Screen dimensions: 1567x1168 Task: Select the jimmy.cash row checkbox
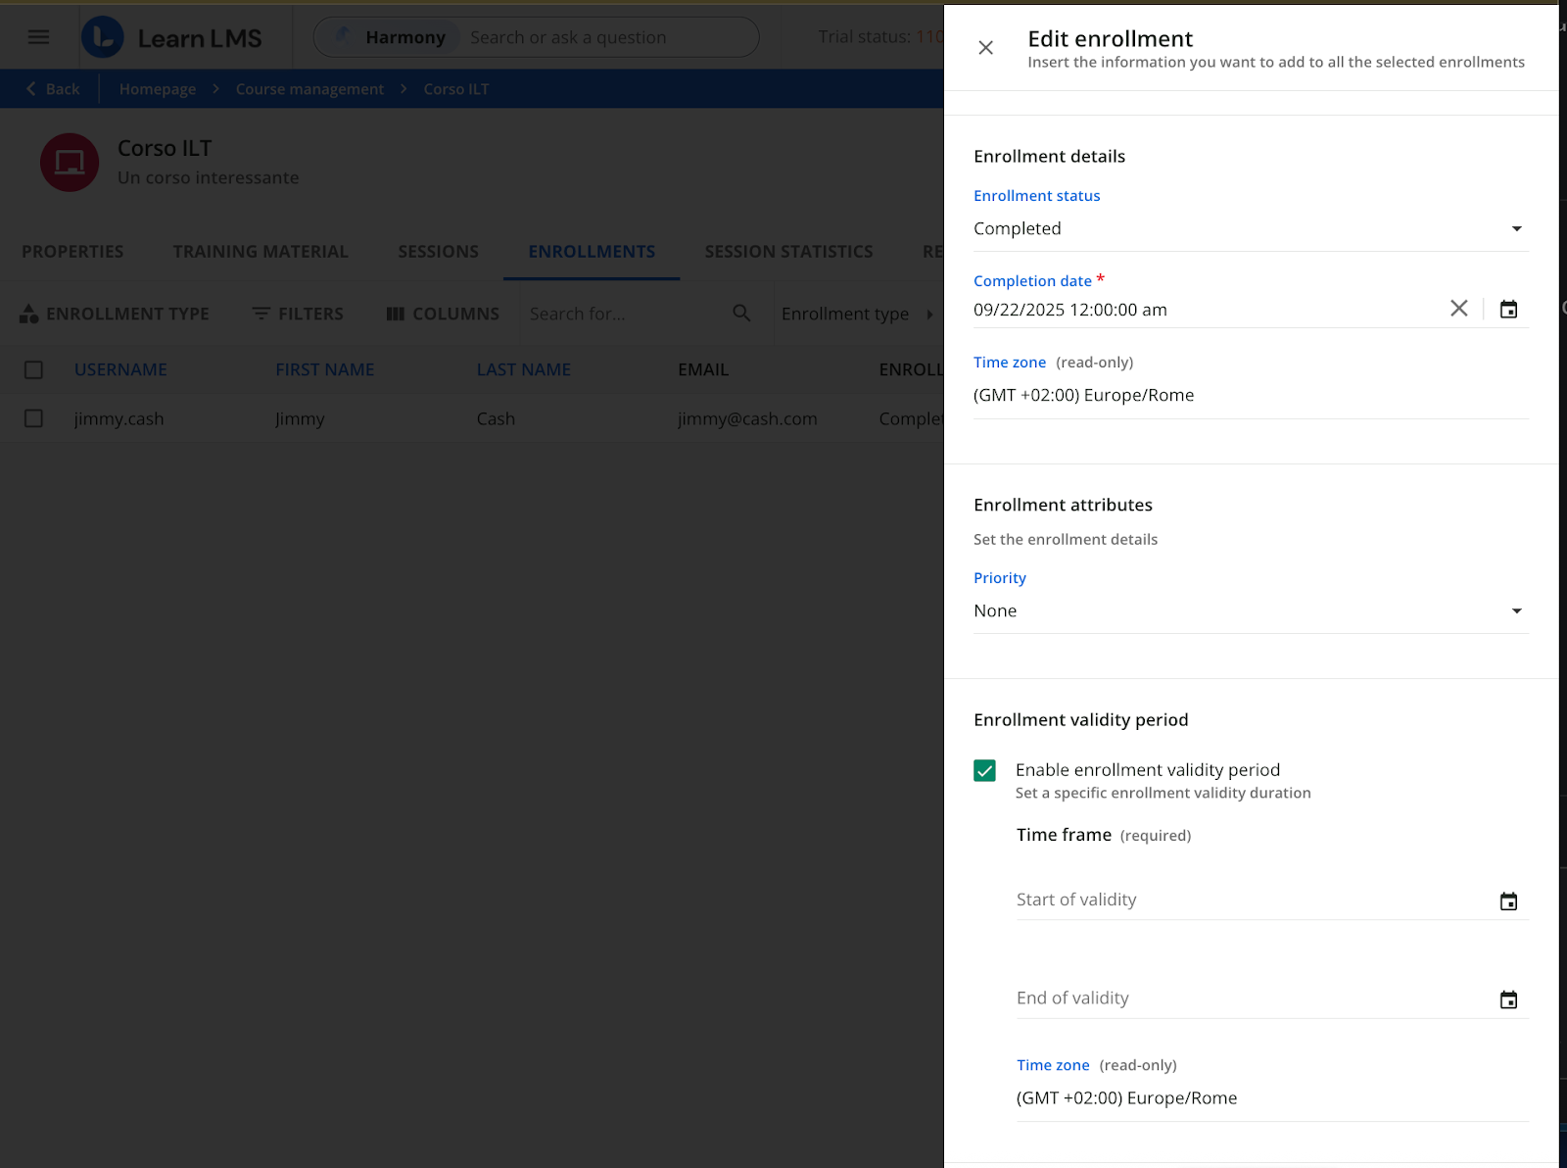(x=33, y=418)
